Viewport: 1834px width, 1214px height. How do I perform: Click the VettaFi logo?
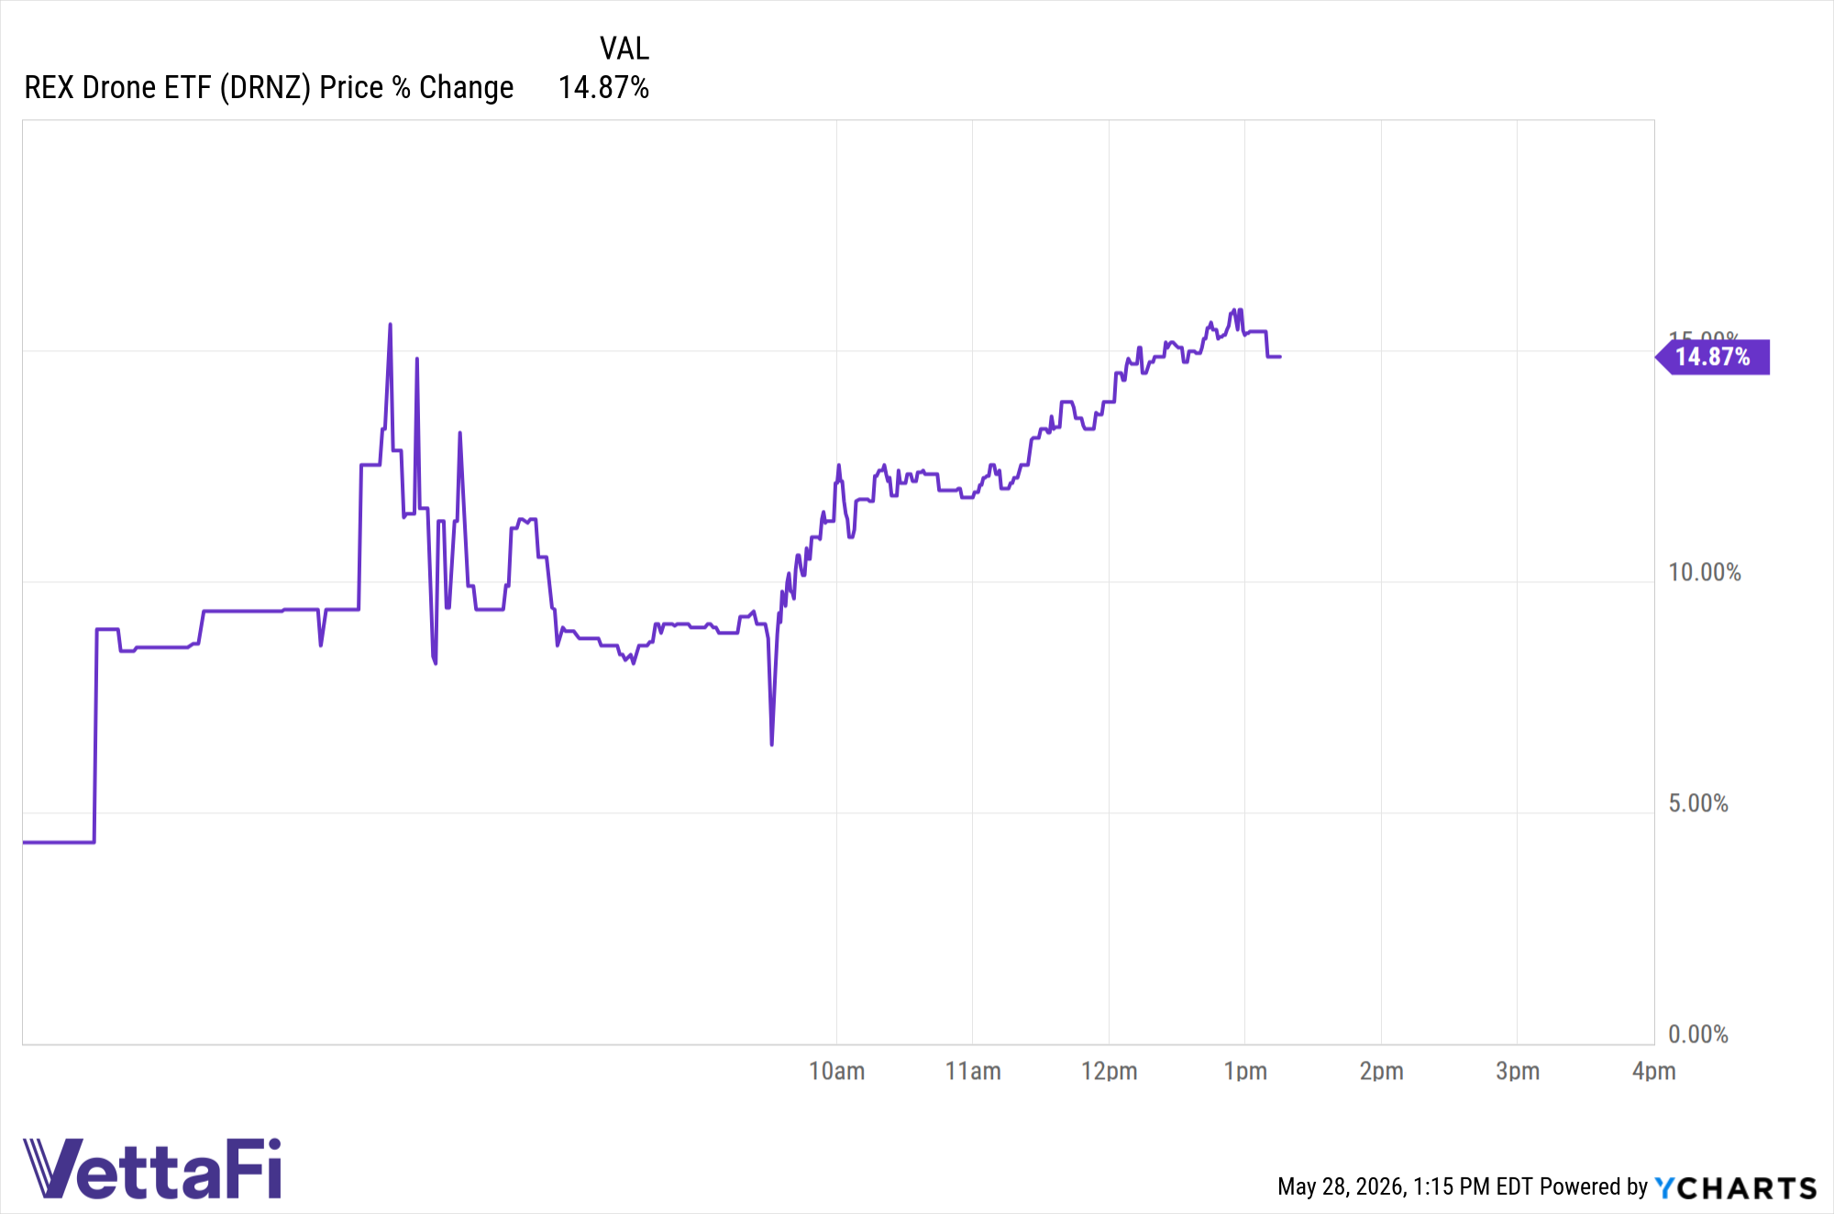[x=152, y=1168]
